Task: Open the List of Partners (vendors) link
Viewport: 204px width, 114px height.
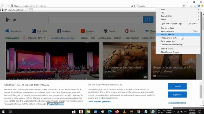Action: coord(99,101)
